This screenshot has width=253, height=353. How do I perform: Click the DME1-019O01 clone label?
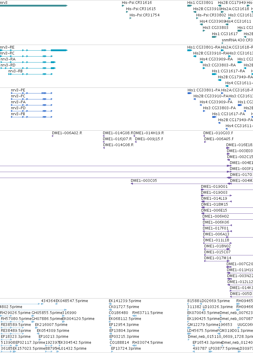(x=214, y=187)
